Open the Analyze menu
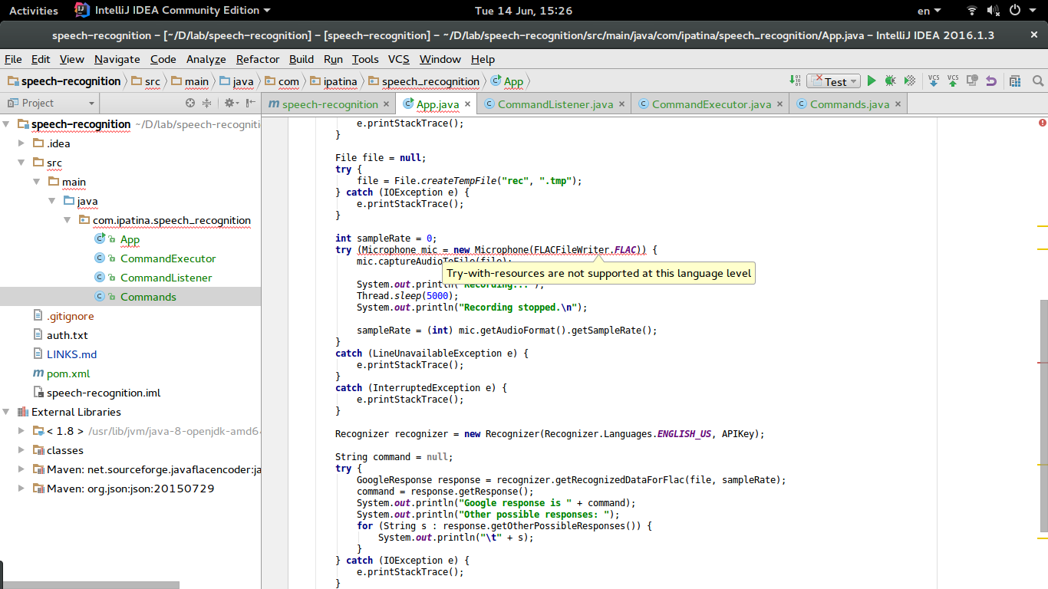This screenshot has width=1048, height=589. click(x=206, y=59)
